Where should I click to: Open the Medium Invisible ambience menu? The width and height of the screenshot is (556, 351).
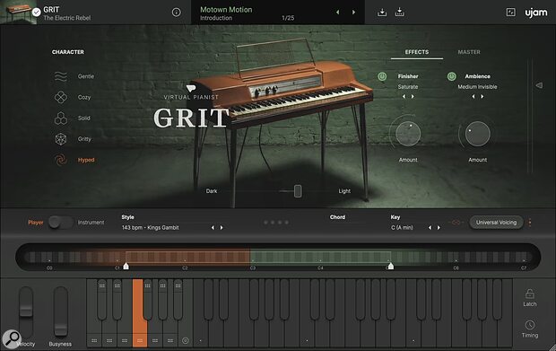pyautogui.click(x=477, y=87)
